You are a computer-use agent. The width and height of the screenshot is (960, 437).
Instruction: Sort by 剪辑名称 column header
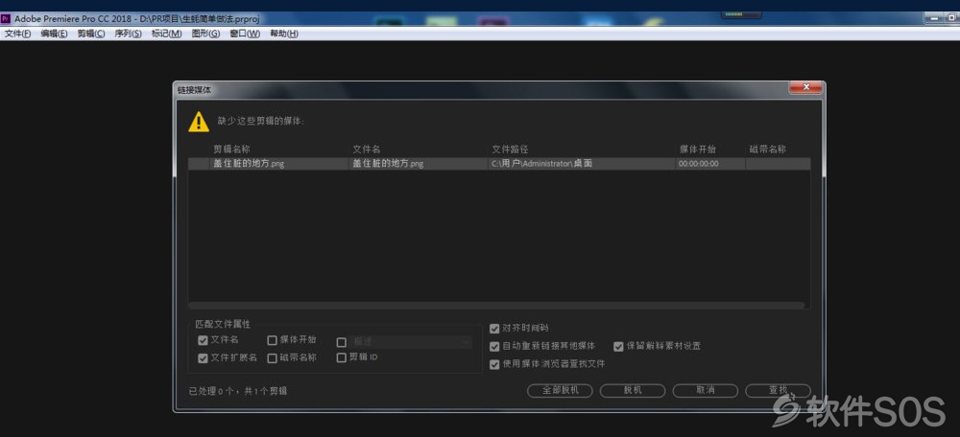[231, 149]
